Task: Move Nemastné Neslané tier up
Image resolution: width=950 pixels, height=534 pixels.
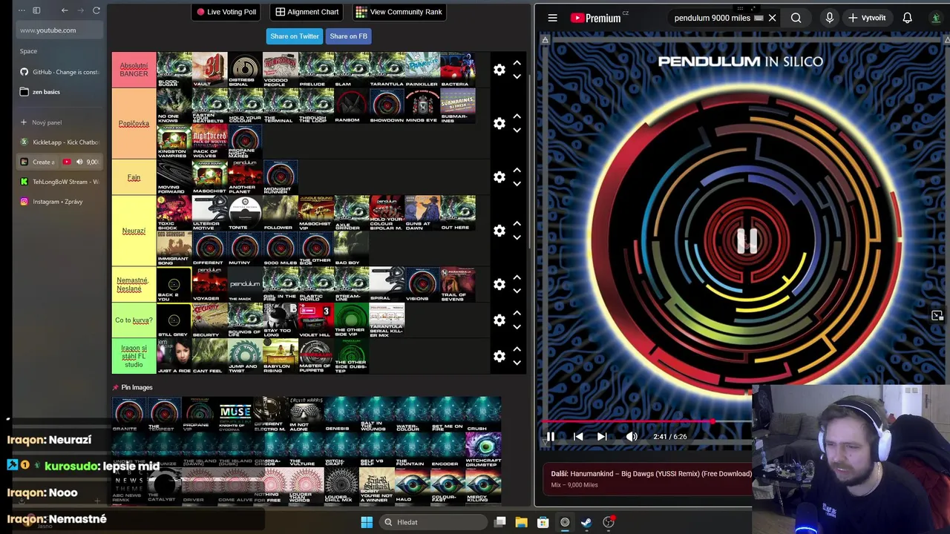Action: [x=517, y=277]
